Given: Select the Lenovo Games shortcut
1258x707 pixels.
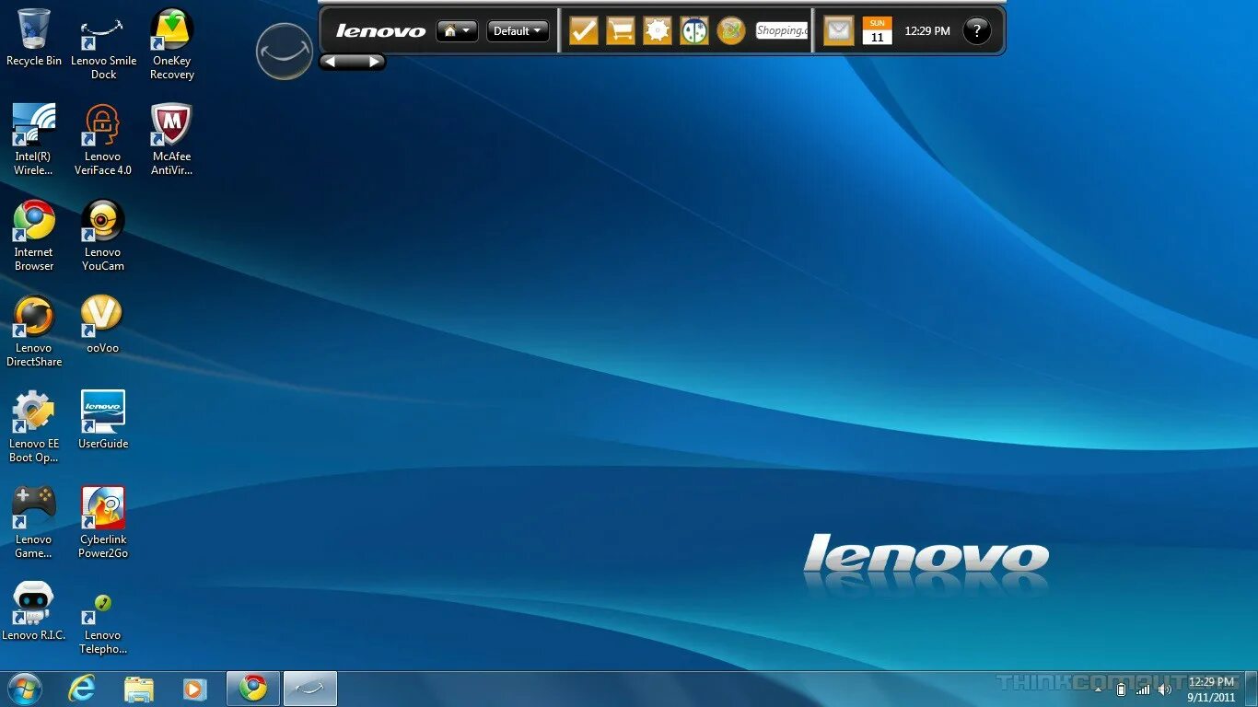Looking at the screenshot, I should pos(34,523).
